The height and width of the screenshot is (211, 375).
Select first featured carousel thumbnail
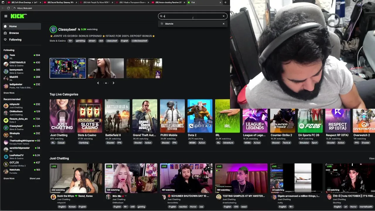pyautogui.click(x=68, y=68)
